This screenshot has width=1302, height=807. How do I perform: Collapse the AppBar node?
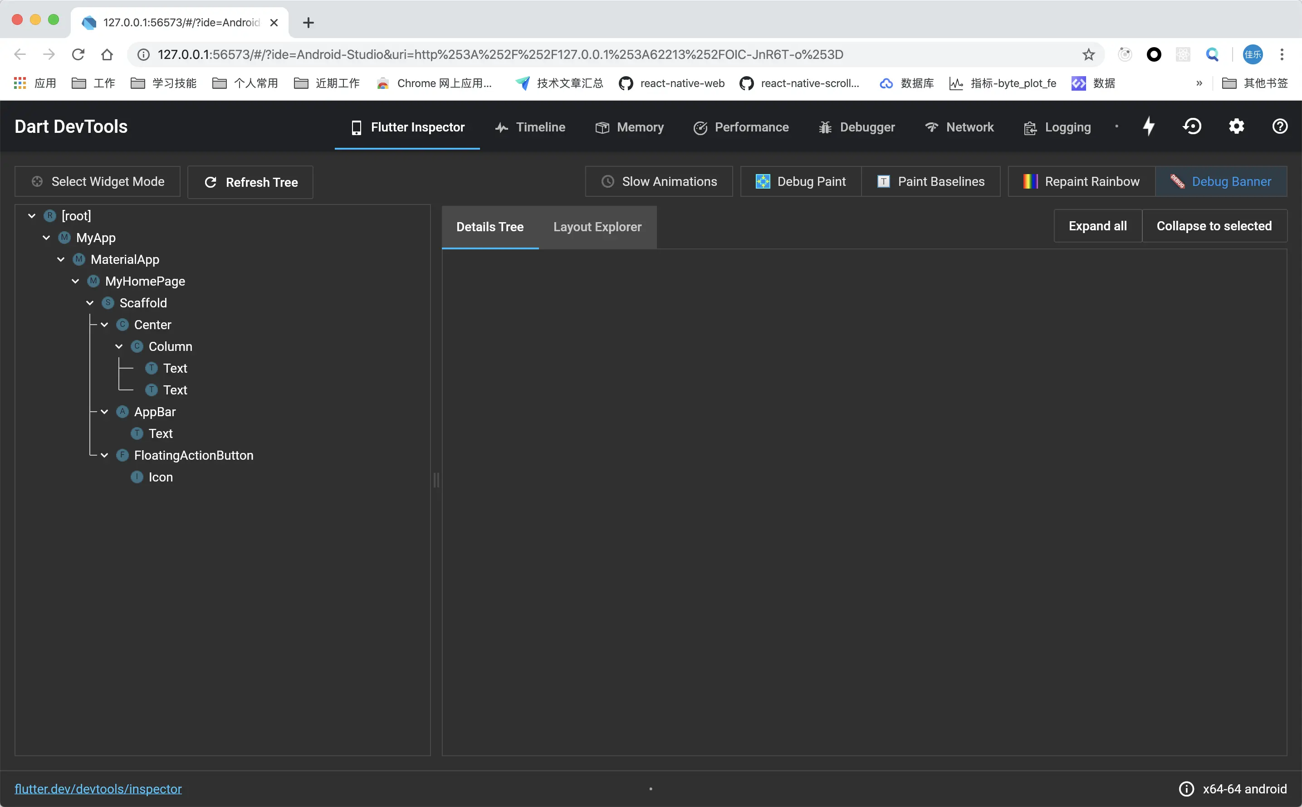tap(104, 412)
